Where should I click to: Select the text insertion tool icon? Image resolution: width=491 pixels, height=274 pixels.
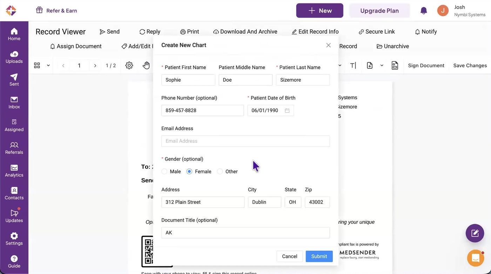coord(353,65)
